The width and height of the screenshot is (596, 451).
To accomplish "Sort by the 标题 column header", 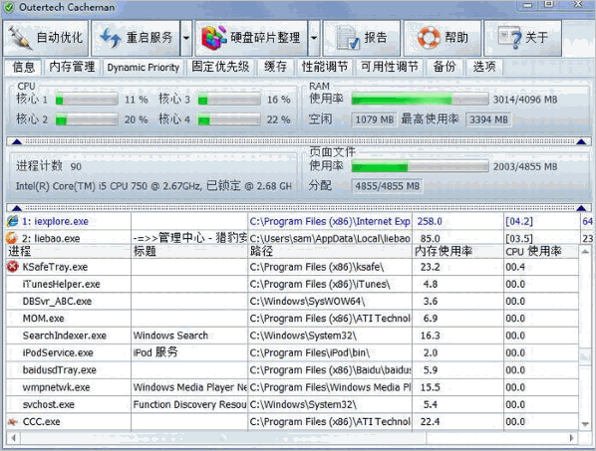I will [x=189, y=251].
